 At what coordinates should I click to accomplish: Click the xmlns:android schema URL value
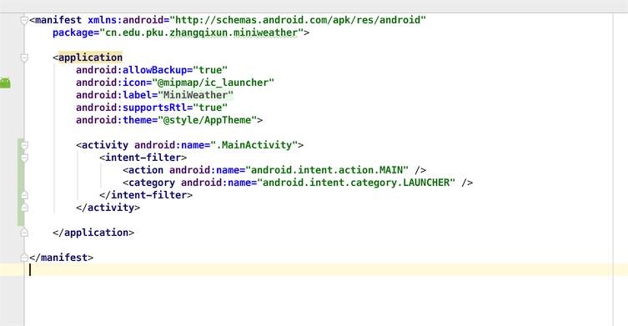click(298, 20)
